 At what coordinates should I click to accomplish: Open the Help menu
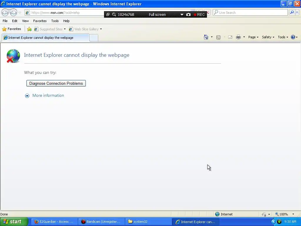coord(66,21)
